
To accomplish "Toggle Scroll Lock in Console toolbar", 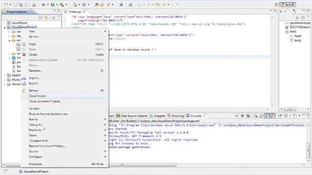I will pos(261,116).
